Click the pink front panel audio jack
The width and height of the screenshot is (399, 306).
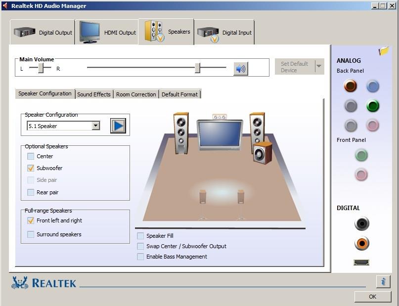361,175
